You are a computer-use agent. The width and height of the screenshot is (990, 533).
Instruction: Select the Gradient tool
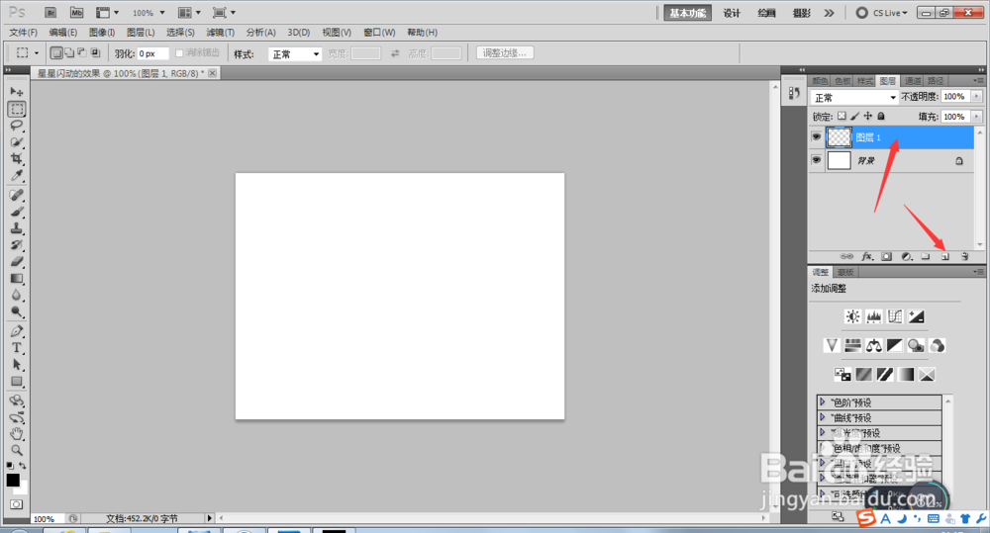click(x=17, y=278)
